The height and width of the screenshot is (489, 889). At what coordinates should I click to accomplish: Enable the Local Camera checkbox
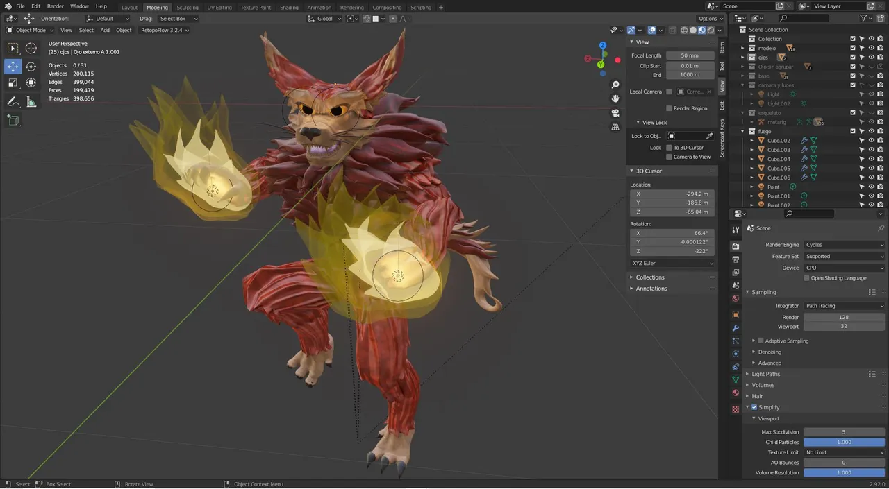click(x=669, y=92)
